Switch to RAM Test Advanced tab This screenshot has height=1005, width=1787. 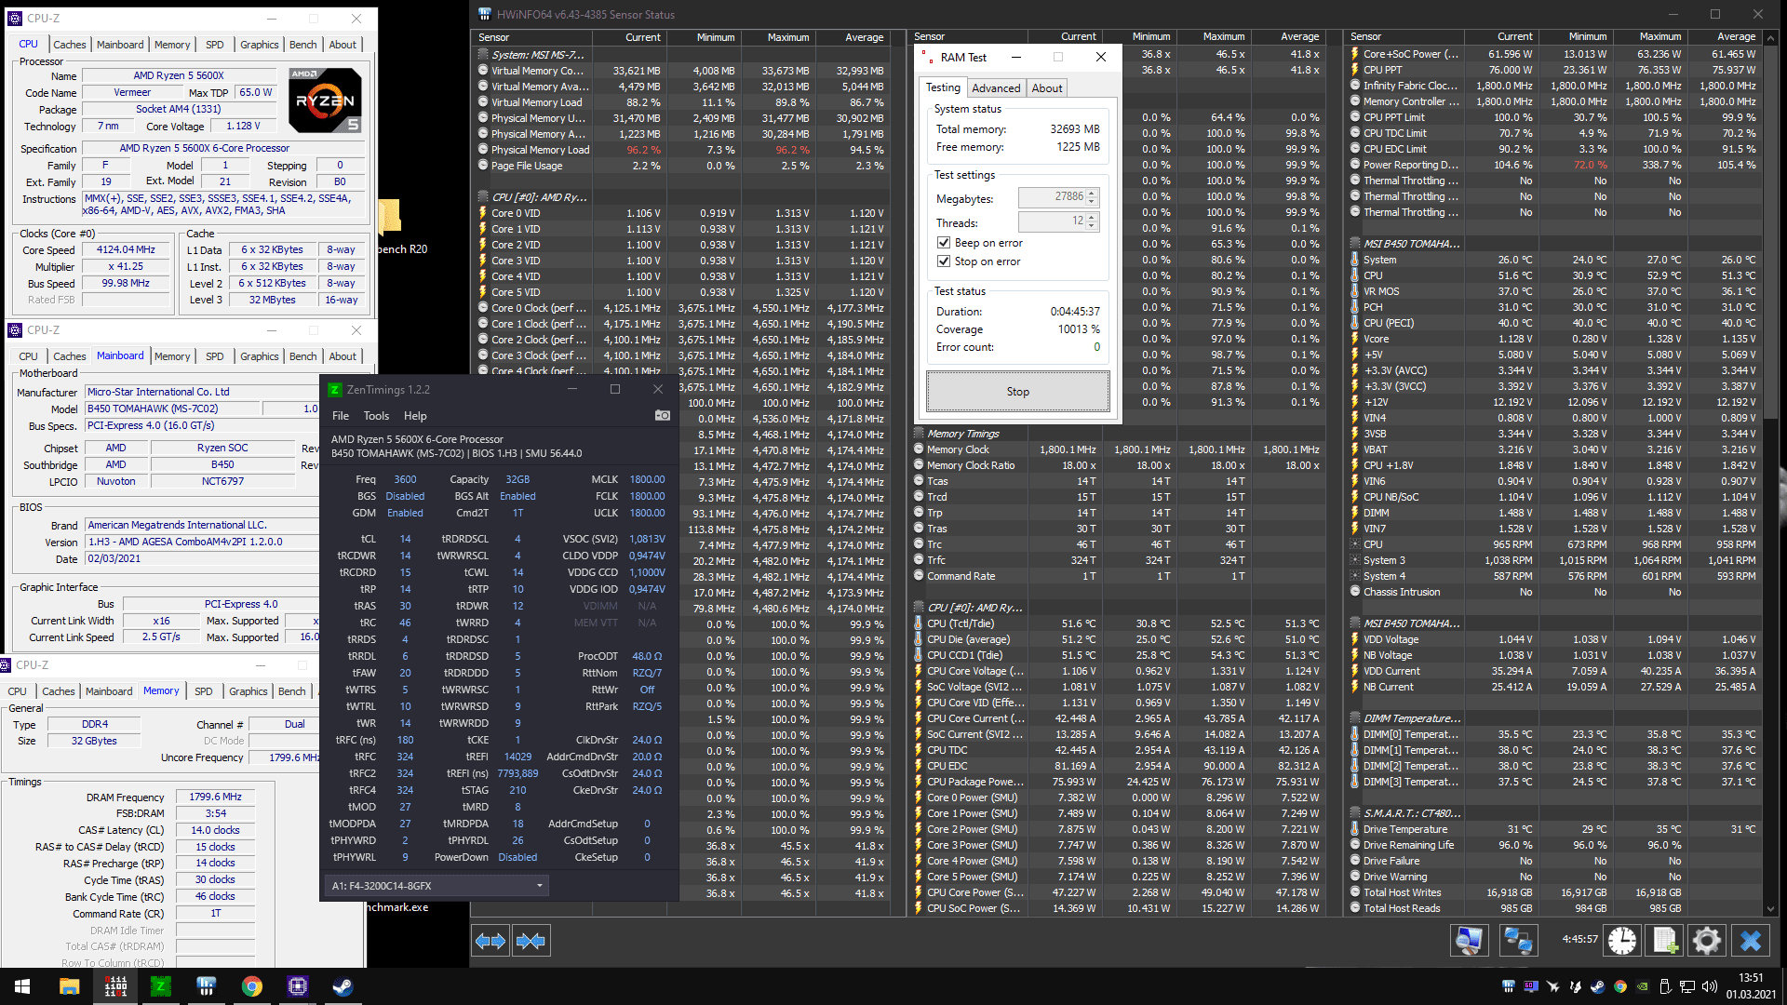tap(996, 88)
